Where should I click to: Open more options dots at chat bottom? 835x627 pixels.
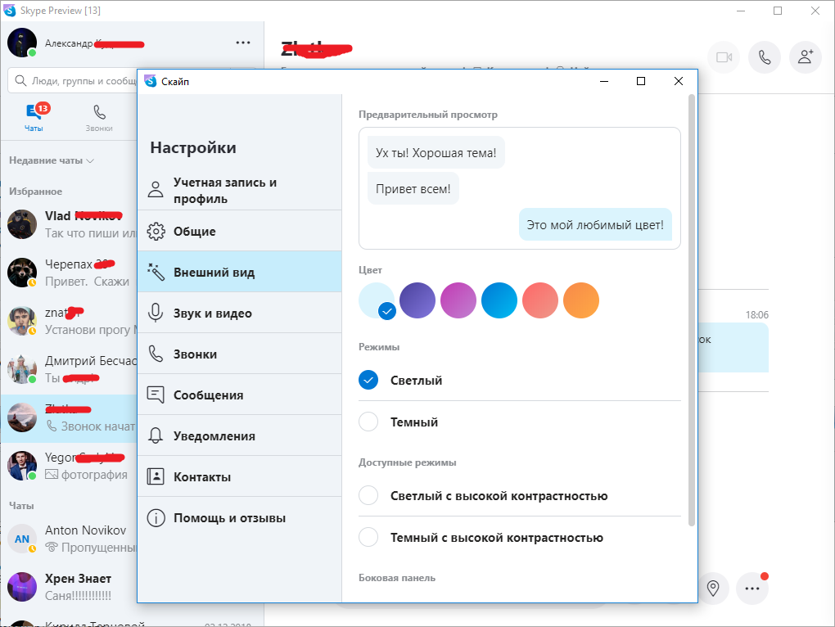click(752, 589)
